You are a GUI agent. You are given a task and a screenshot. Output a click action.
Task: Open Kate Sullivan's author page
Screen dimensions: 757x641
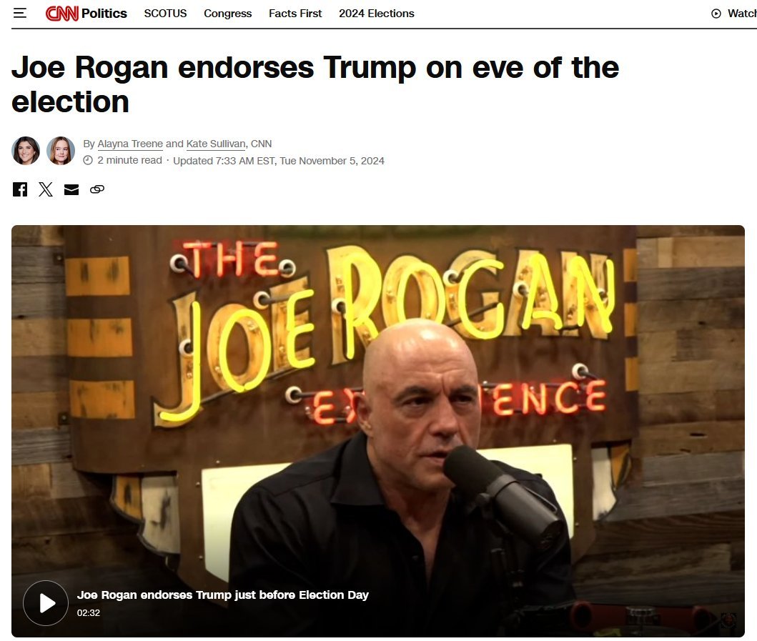tap(216, 144)
